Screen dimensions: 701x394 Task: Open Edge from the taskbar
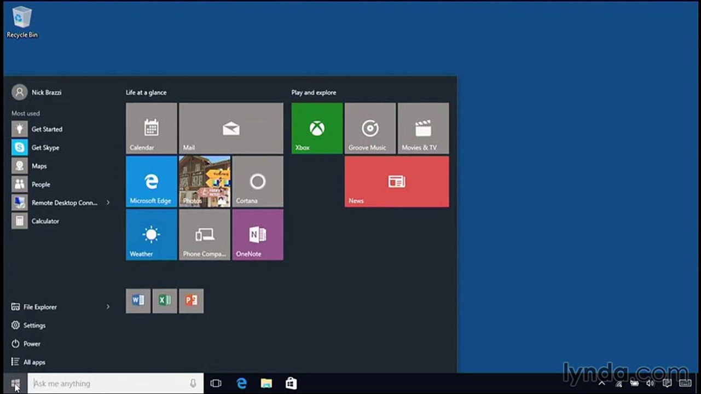click(241, 384)
